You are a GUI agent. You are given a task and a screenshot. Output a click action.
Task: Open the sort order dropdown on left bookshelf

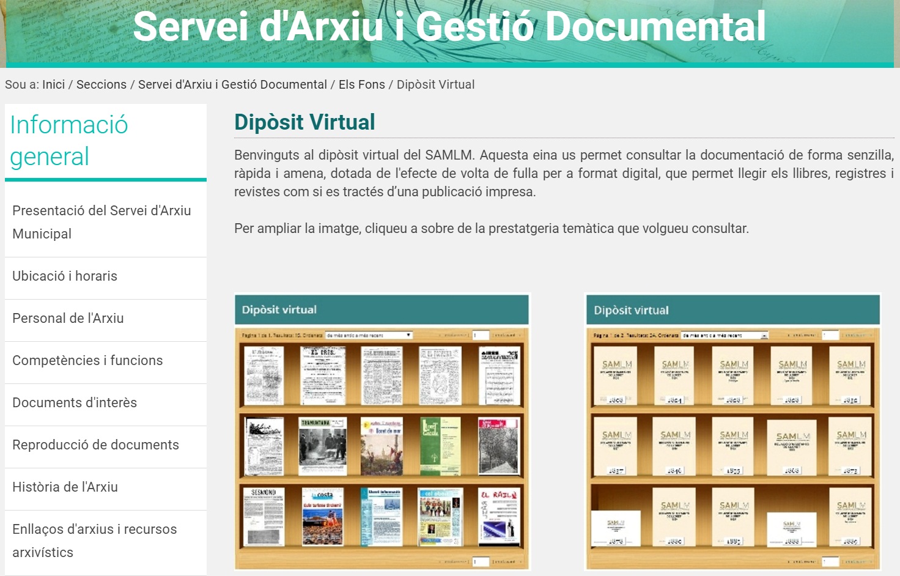click(x=369, y=335)
